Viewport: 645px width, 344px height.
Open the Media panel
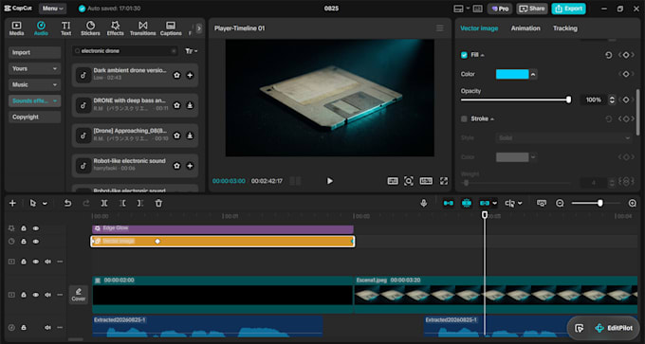point(16,28)
